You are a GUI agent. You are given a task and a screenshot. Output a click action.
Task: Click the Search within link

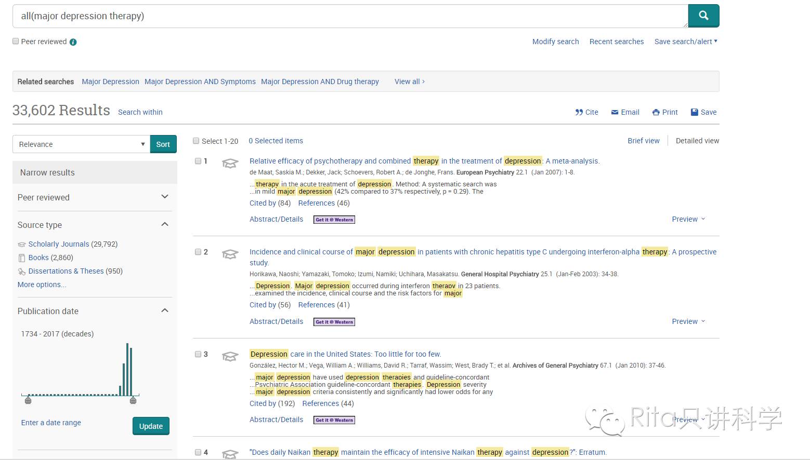click(140, 112)
